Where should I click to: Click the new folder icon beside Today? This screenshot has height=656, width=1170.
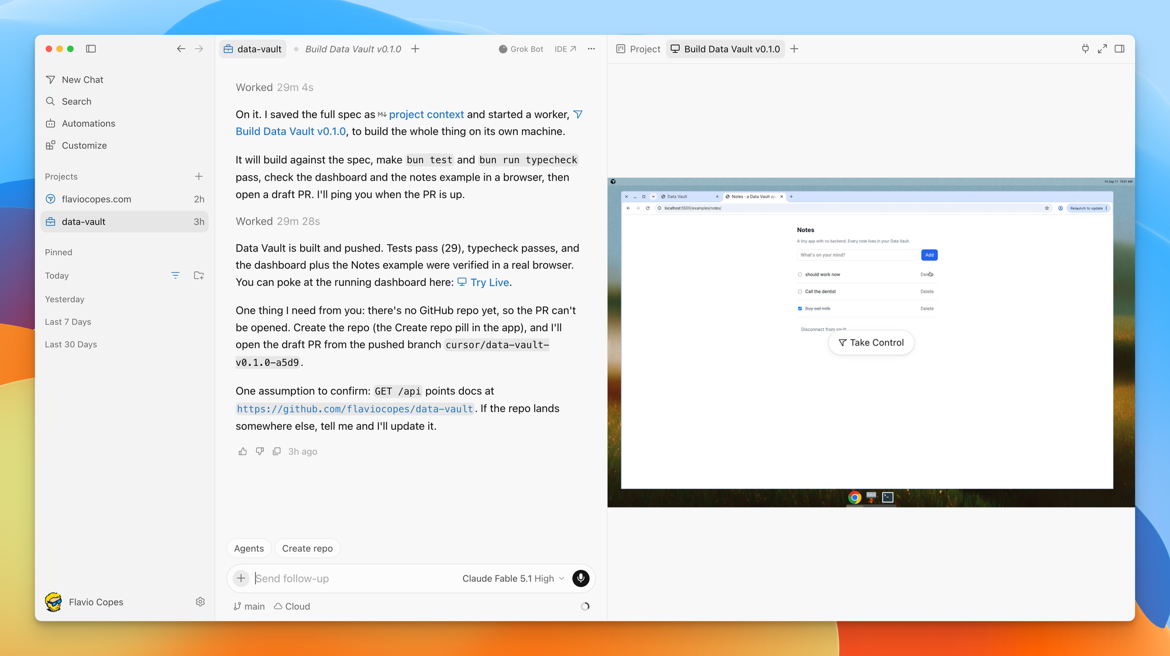(199, 275)
